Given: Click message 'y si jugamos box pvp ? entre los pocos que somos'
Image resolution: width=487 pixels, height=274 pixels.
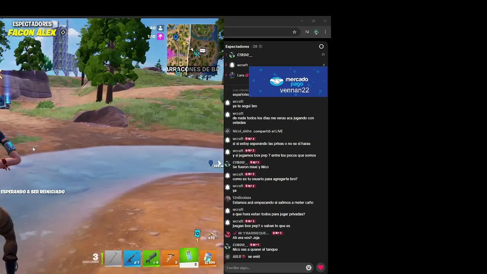Looking at the screenshot, I should coord(274,155).
